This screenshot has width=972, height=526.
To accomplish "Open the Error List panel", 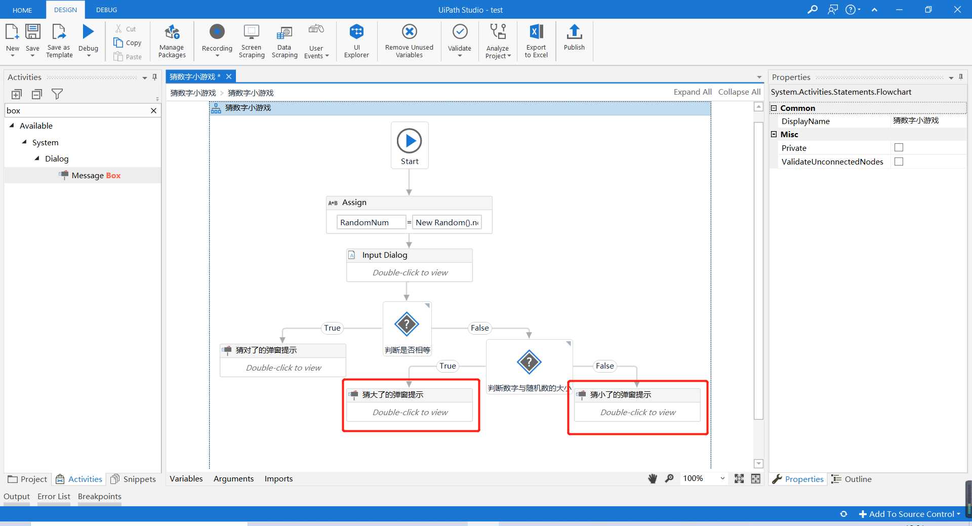I will click(54, 497).
